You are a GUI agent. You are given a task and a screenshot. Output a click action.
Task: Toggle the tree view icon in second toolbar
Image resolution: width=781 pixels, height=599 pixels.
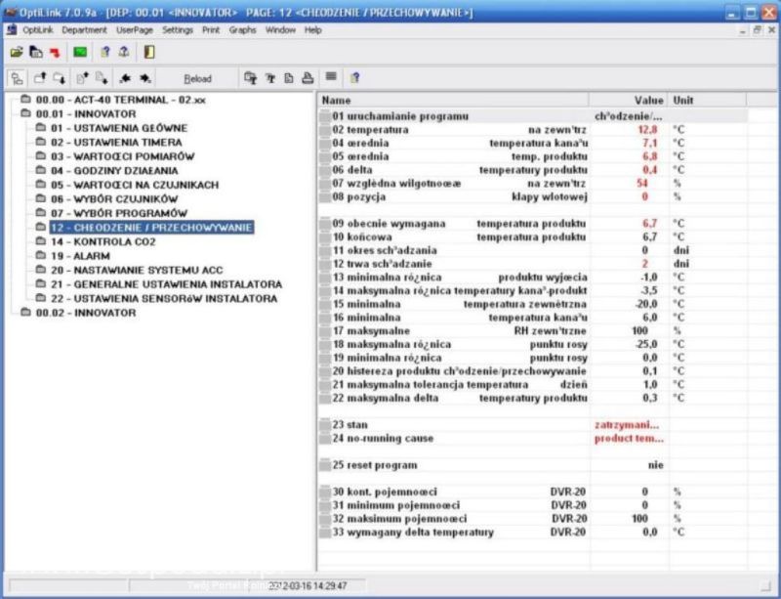pos(17,78)
